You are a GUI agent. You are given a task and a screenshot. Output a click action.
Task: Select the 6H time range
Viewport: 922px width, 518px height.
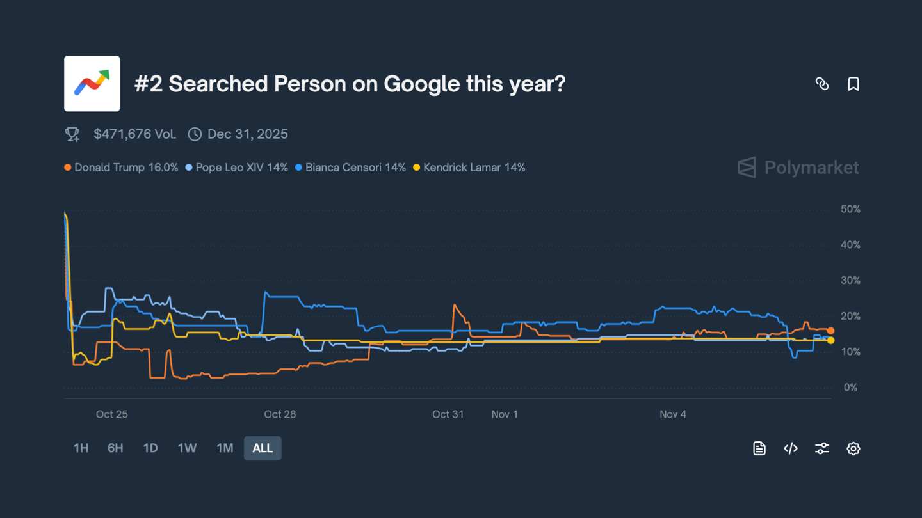tap(115, 448)
